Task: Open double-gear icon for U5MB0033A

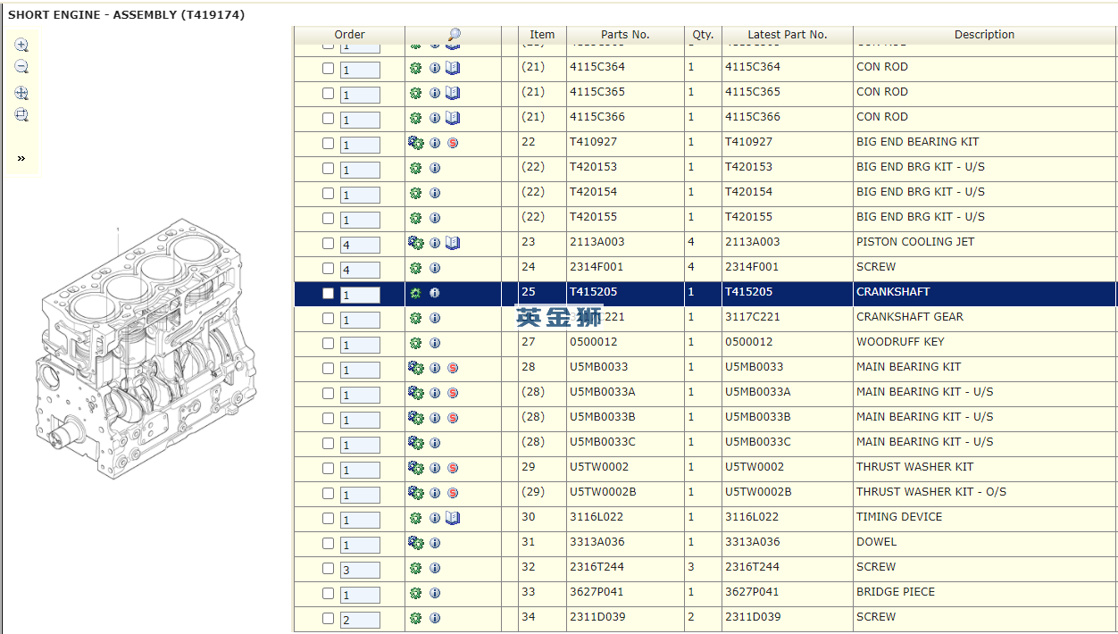Action: 415,393
